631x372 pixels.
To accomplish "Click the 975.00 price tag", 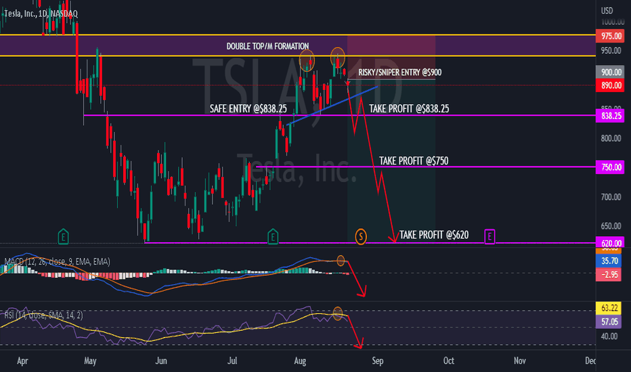I will tap(610, 36).
